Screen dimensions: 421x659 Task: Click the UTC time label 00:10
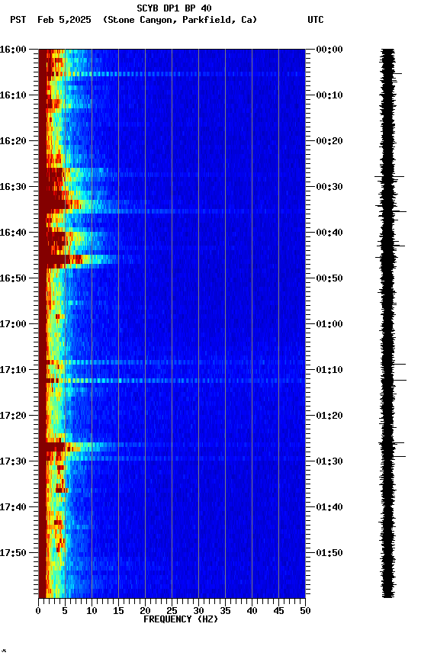(329, 95)
